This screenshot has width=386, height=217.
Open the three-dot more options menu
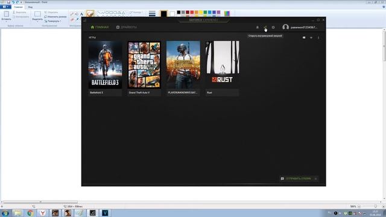318,37
